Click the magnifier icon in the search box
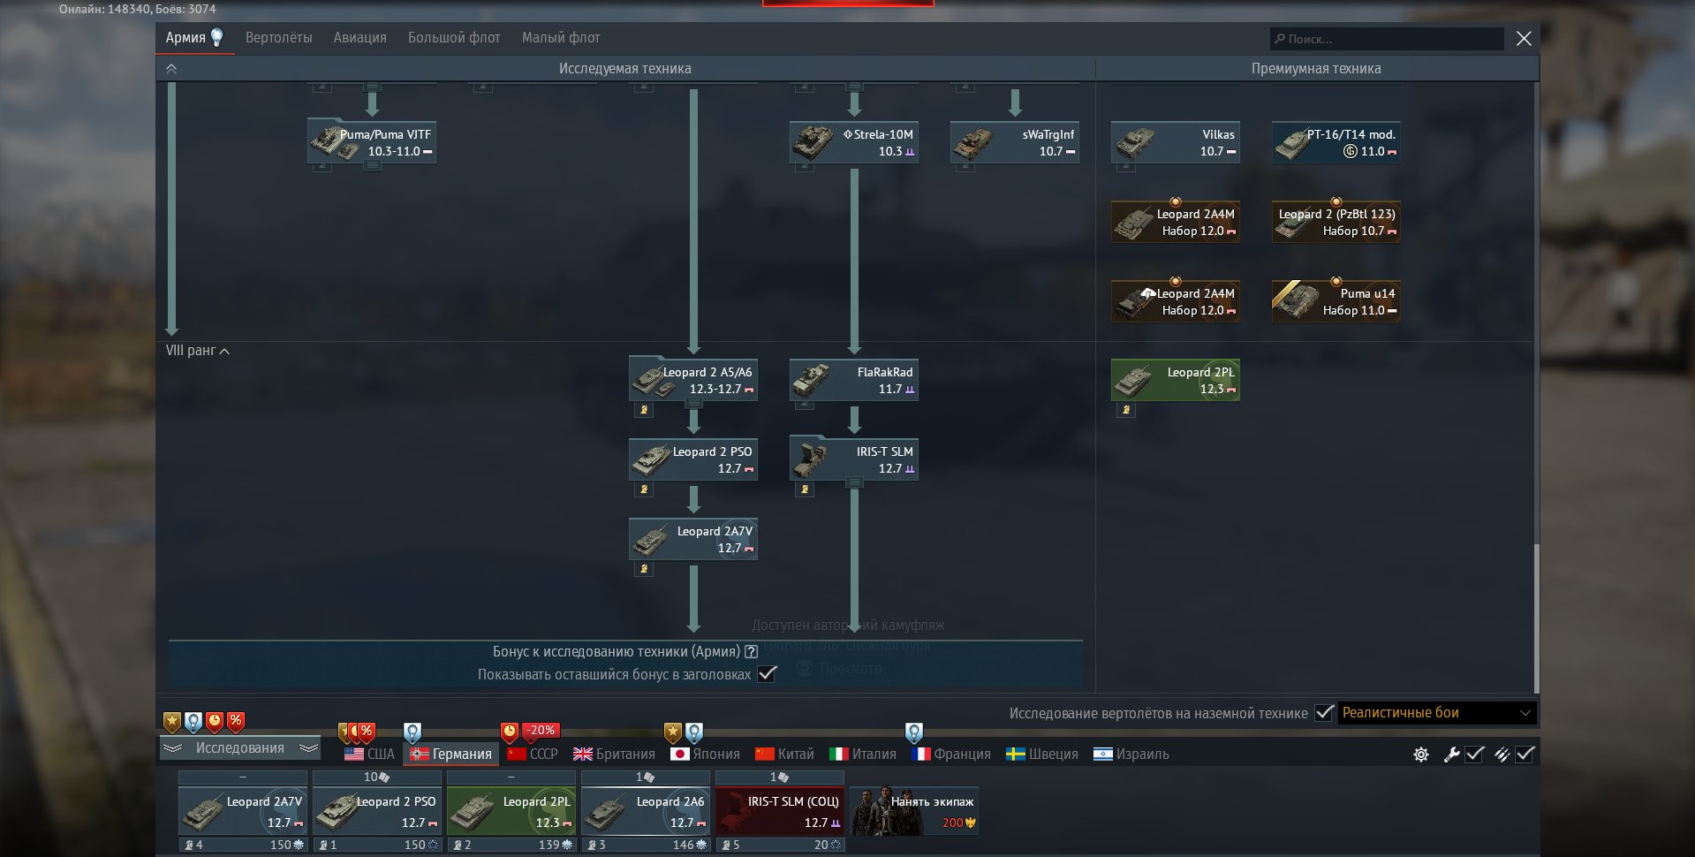The image size is (1695, 857). click(x=1280, y=39)
